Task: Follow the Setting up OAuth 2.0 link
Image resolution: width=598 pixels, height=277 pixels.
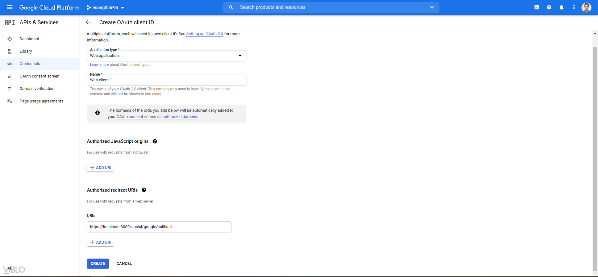Action: tap(204, 34)
